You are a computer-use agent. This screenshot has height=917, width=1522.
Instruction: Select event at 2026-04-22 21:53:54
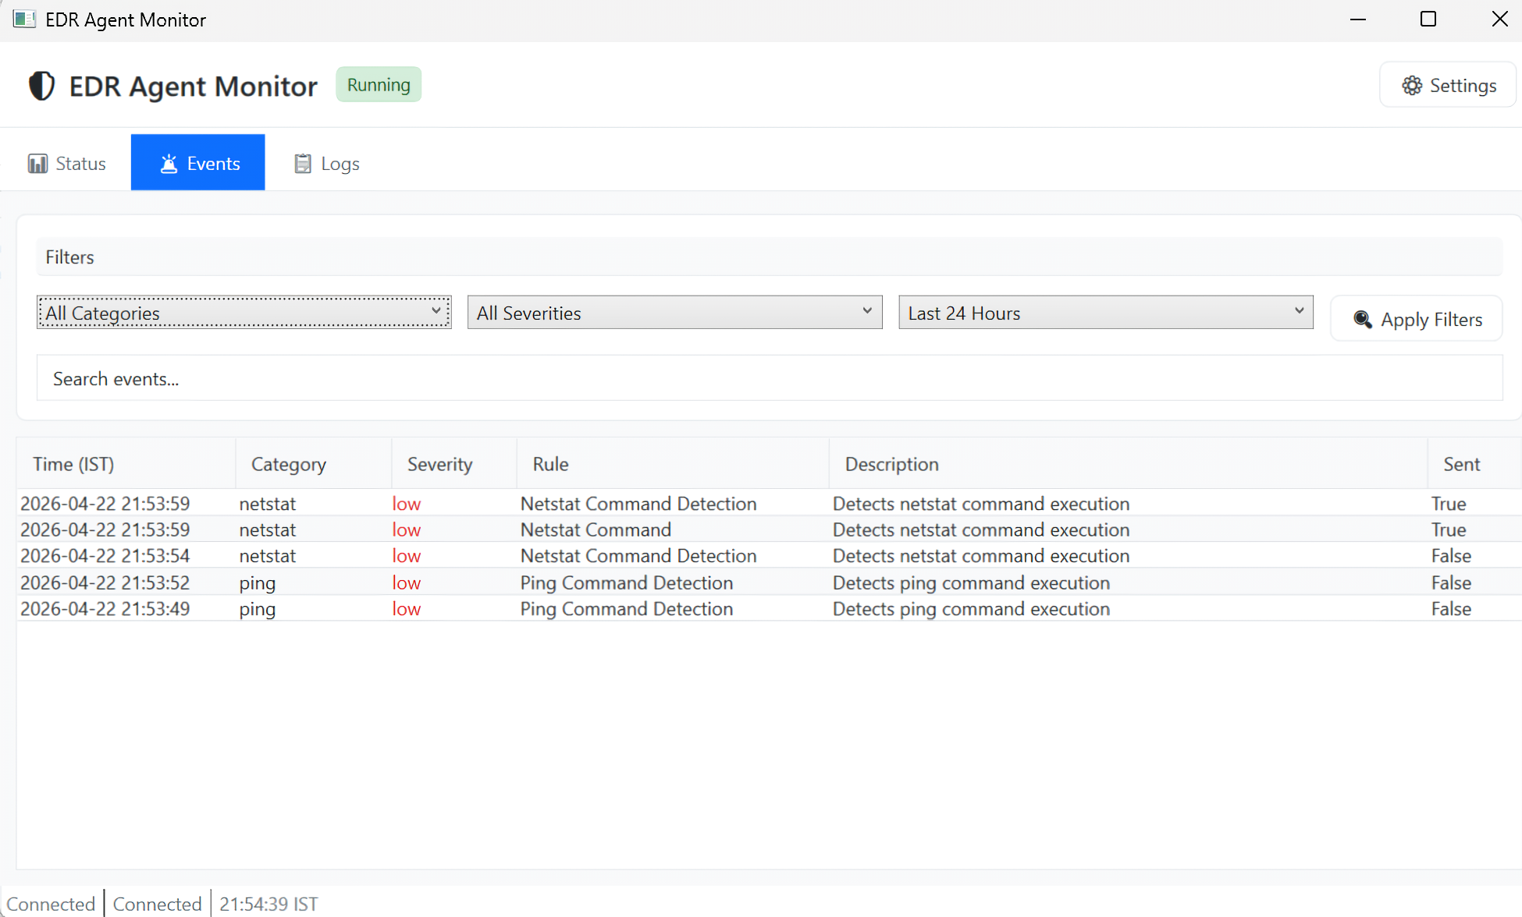click(x=770, y=556)
